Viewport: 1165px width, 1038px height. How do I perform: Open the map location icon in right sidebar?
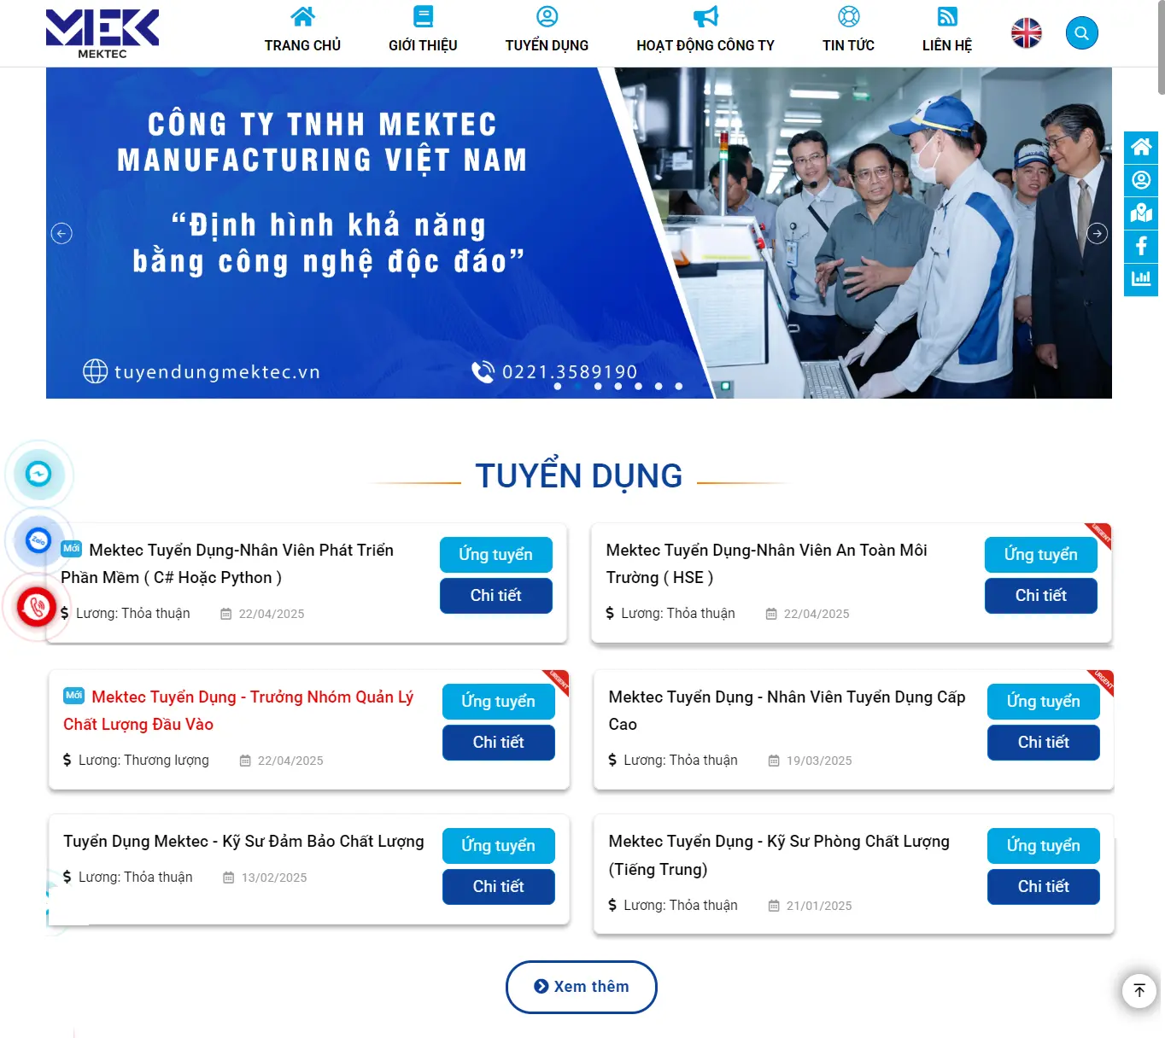(1141, 213)
